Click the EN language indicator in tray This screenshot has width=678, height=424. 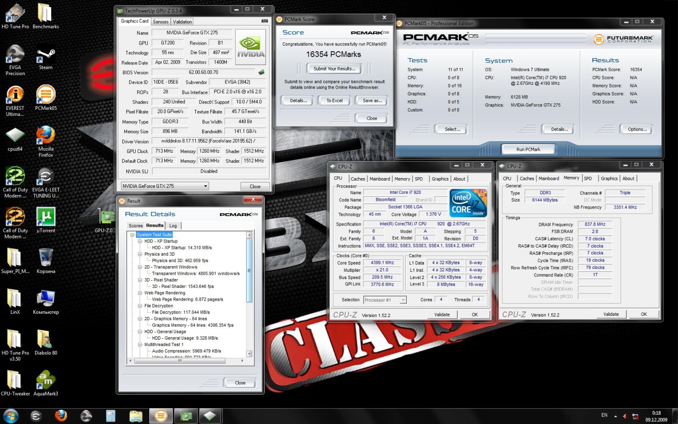[x=604, y=415]
